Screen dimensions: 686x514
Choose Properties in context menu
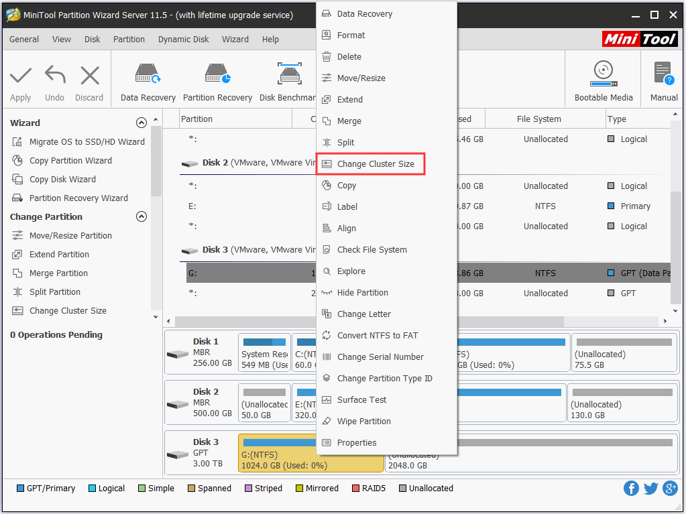(387, 442)
